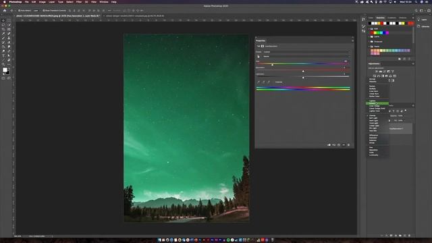
Task: Select the Path Selection arrow tool
Action: pos(9,55)
